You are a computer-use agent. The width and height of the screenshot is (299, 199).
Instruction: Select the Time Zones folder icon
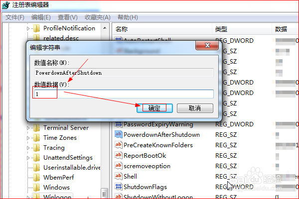tap(36, 138)
